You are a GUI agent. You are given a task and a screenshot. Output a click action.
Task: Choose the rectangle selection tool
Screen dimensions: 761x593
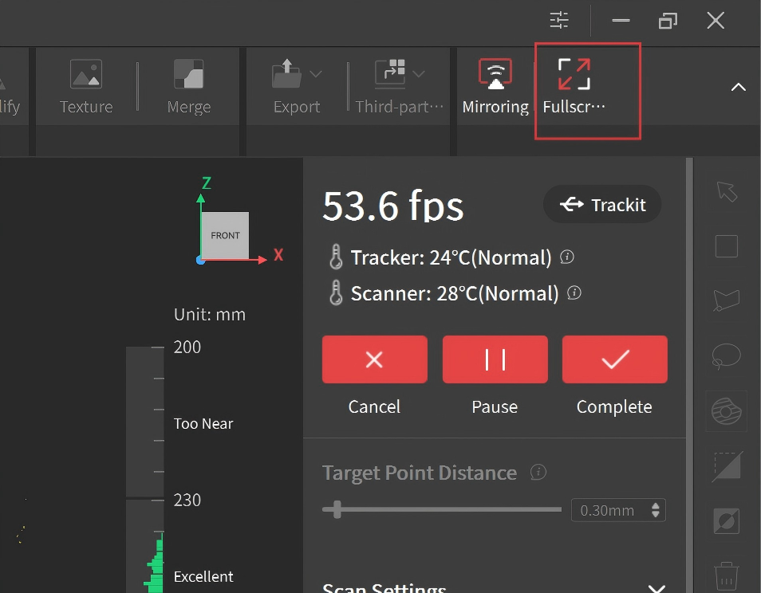tap(726, 246)
